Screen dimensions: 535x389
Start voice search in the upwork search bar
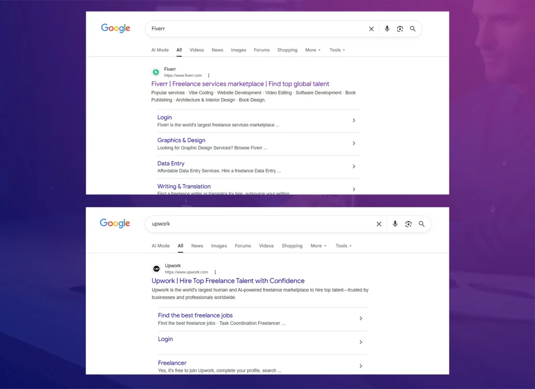(395, 224)
